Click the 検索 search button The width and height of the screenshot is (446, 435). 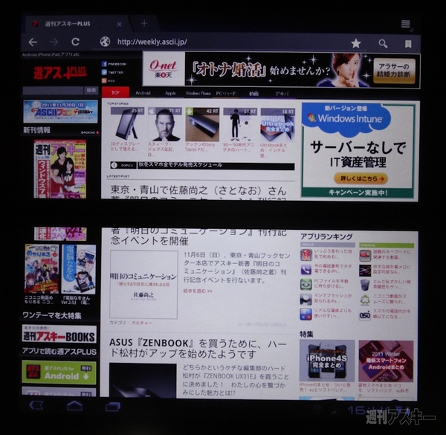pos(91,91)
